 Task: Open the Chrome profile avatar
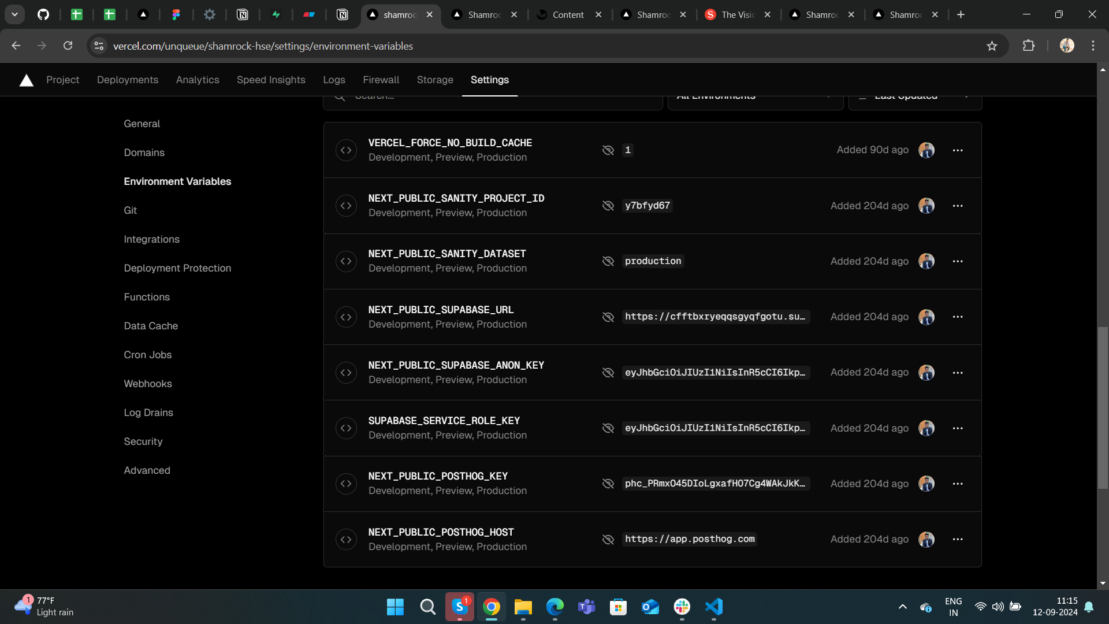pos(1067,46)
